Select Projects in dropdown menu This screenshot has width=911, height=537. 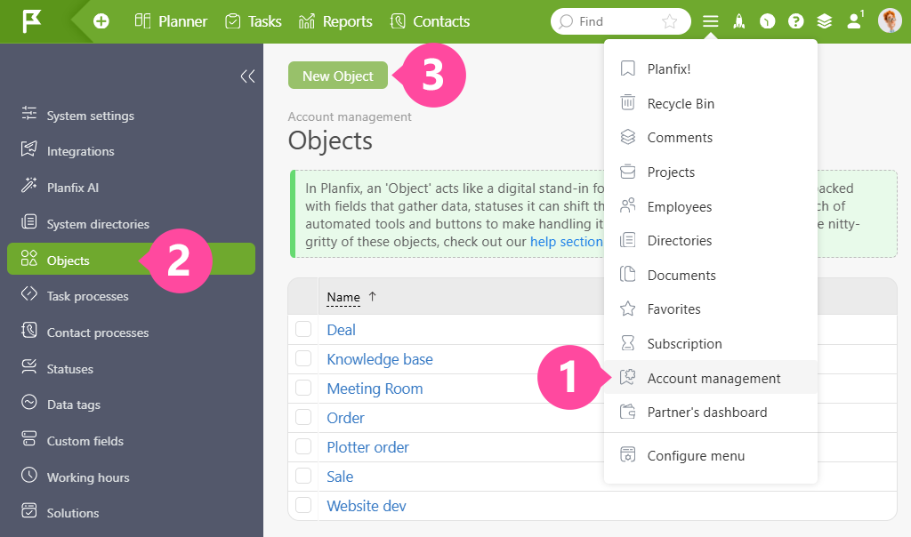pyautogui.click(x=711, y=172)
